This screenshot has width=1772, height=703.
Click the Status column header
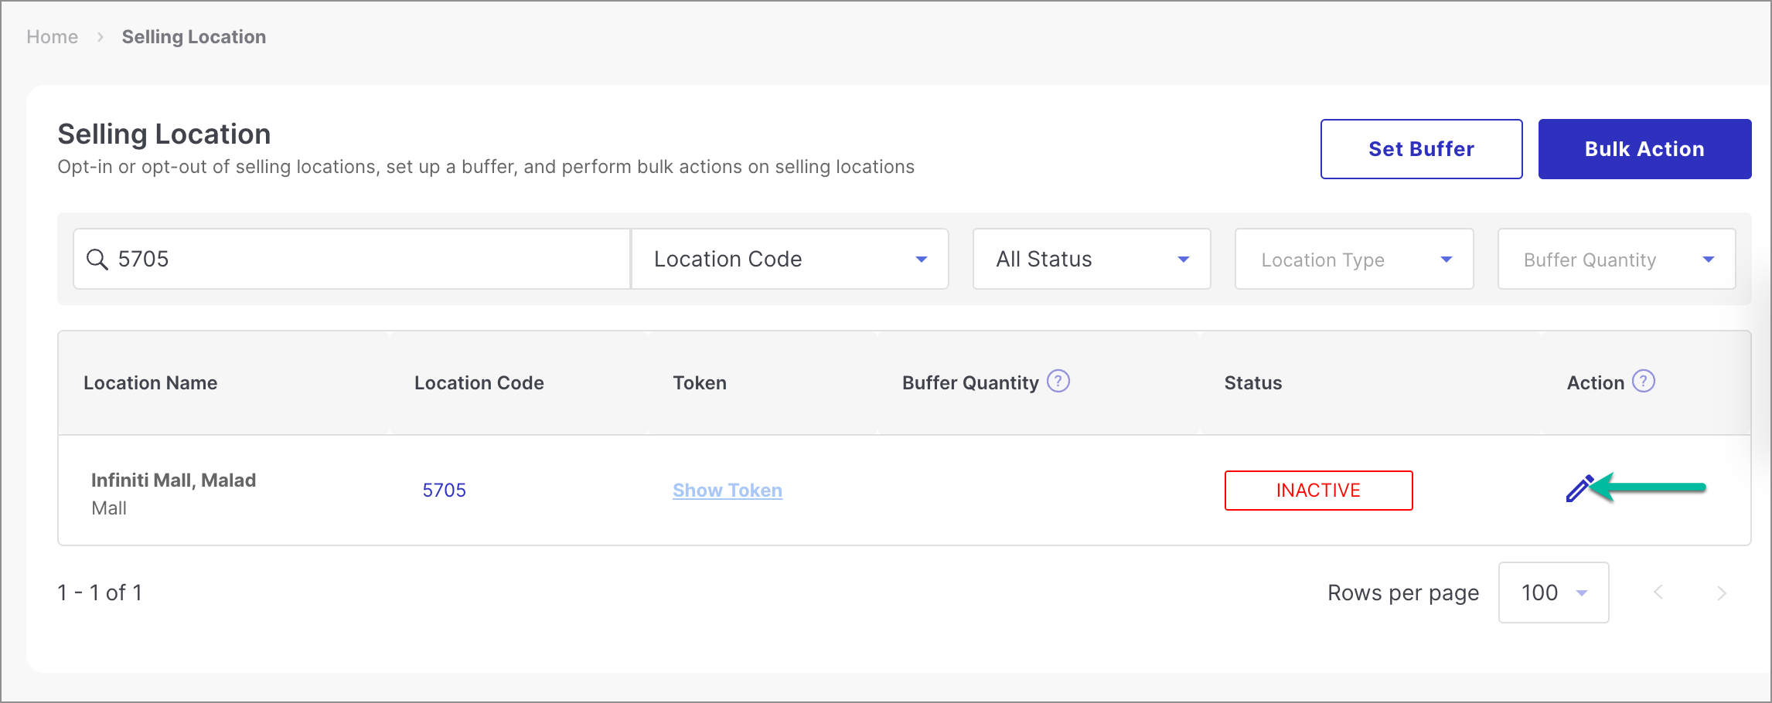(x=1252, y=383)
